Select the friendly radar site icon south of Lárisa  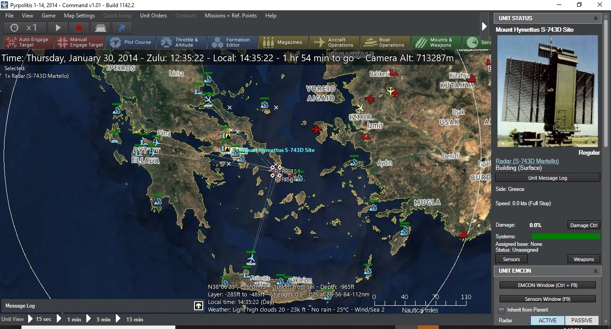coord(208,79)
